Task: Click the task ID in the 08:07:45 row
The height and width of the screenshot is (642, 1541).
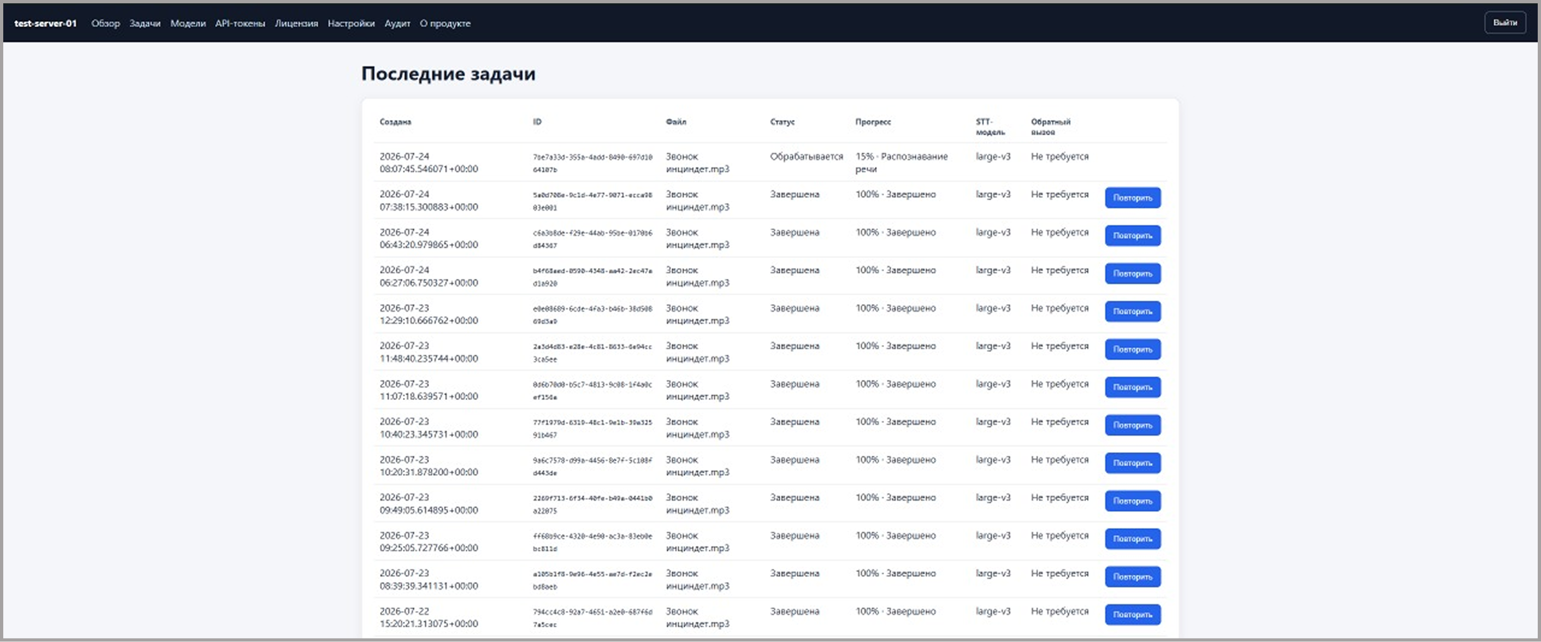Action: coord(592,163)
